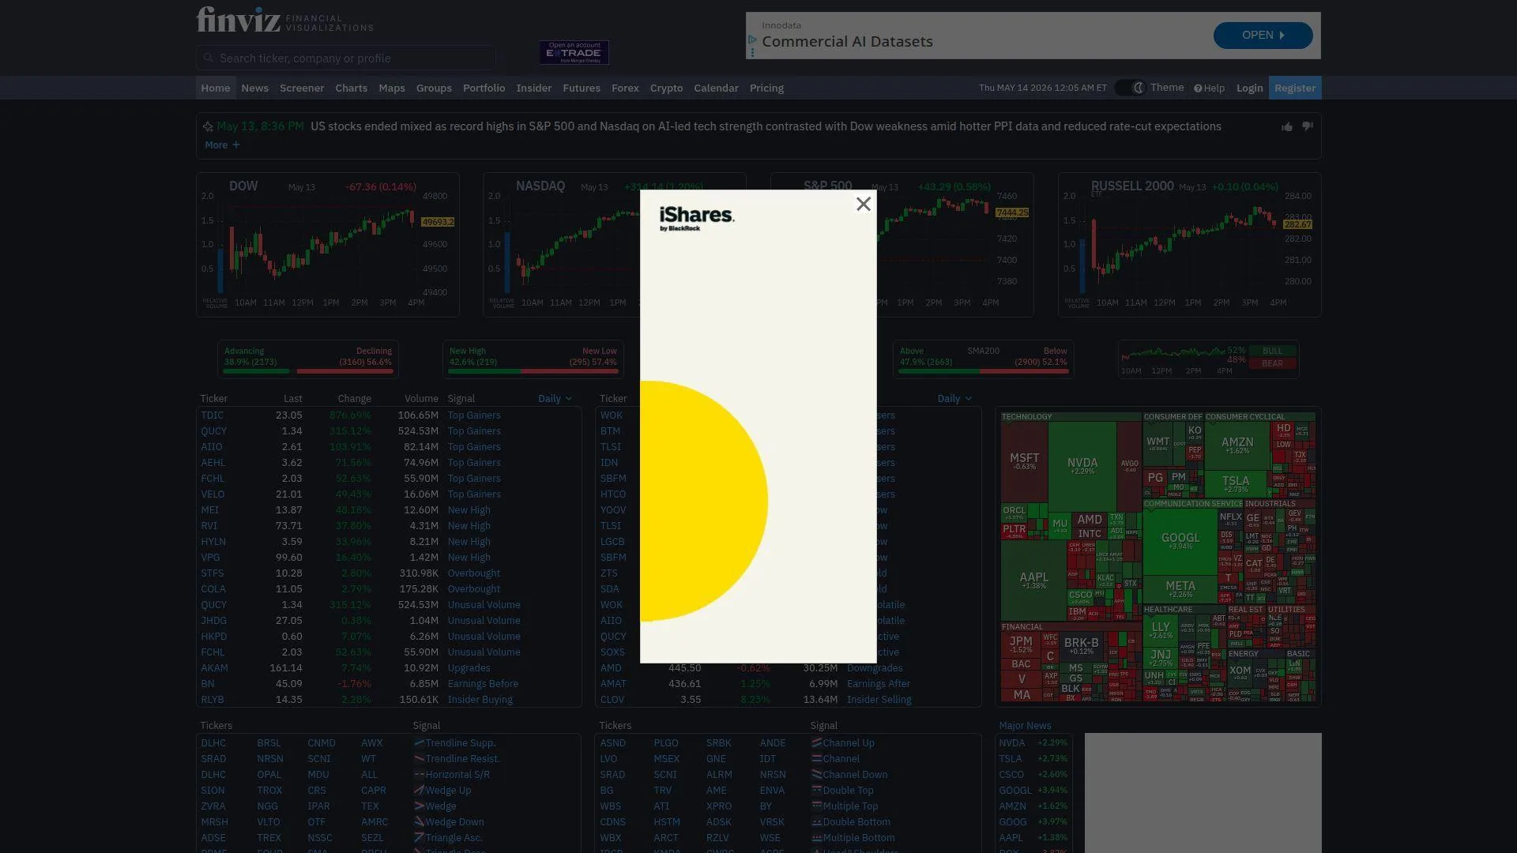Click the Advancing/Declining progress bar
Viewport: 1517px width, 853px height.
[308, 370]
